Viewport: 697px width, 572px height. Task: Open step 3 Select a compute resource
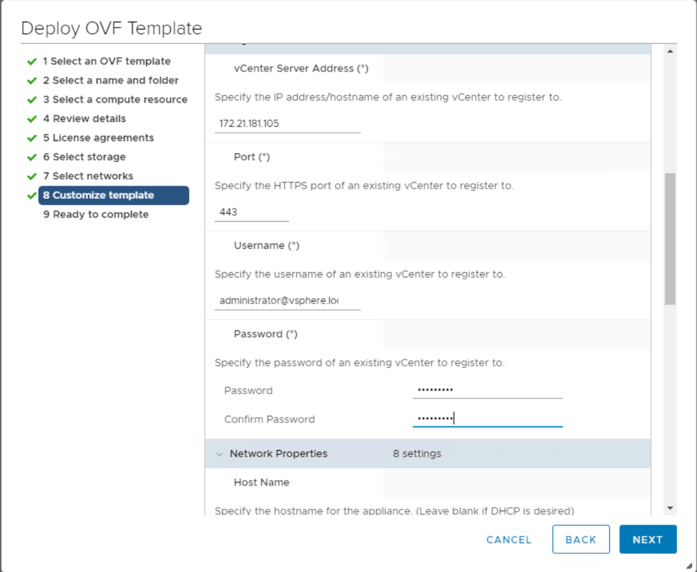115,99
